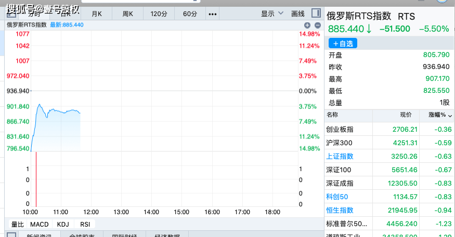Zoom out chart with minus icon
The width and height of the screenshot is (455, 237).
click(318, 25)
